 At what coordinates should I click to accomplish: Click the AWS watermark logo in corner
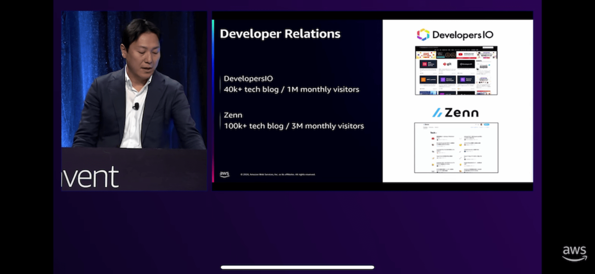point(574,253)
